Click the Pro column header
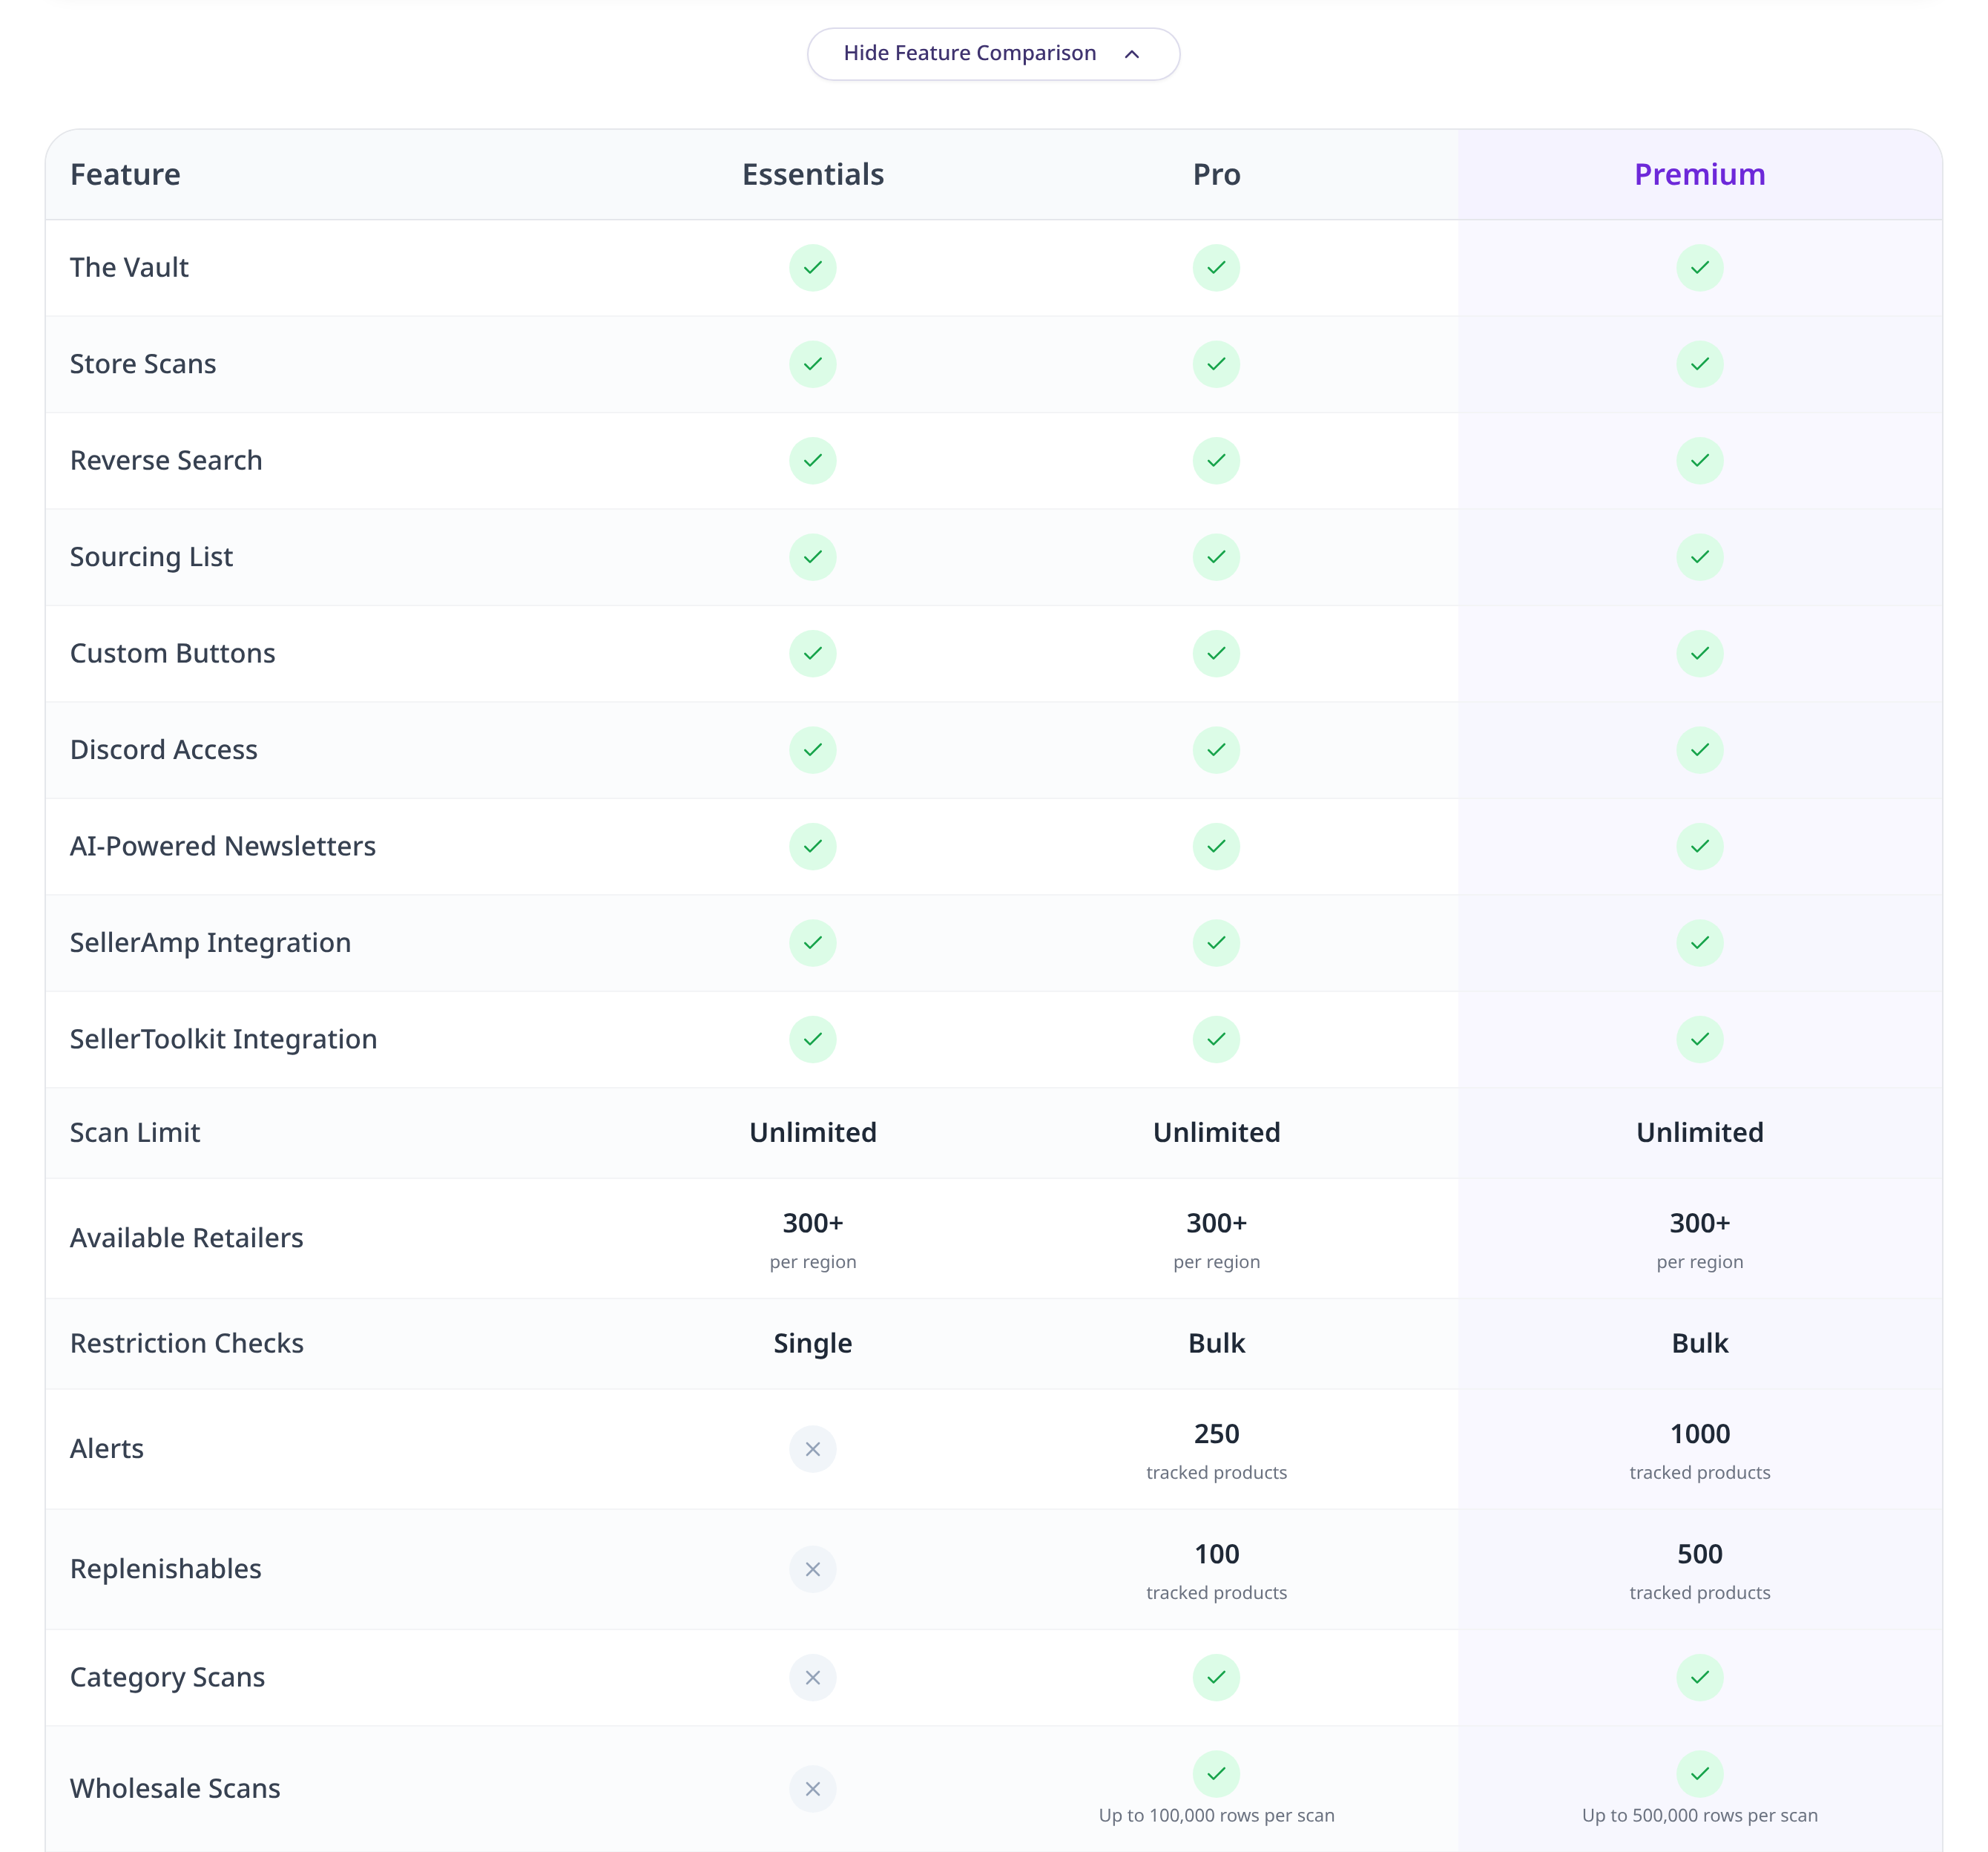The height and width of the screenshot is (1852, 1988). click(1216, 175)
